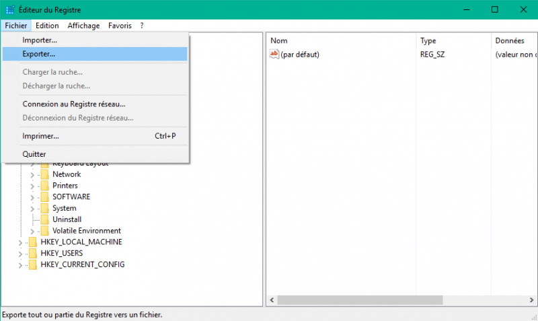Viewport: 538px width, 321px height.
Task: Select the Volatile Environment key label
Action: (87, 231)
